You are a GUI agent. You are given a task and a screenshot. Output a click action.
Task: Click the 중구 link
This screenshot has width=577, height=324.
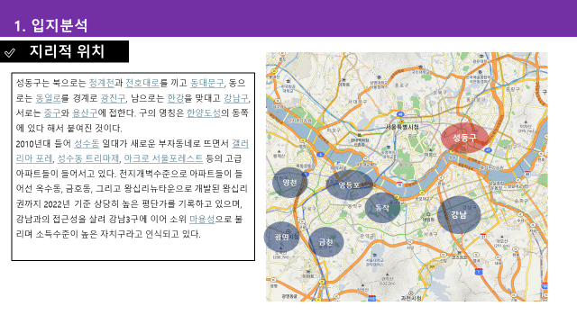pyautogui.click(x=52, y=112)
